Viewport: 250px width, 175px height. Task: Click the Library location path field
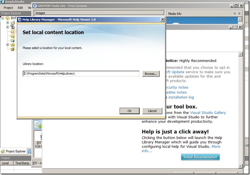click(x=81, y=74)
